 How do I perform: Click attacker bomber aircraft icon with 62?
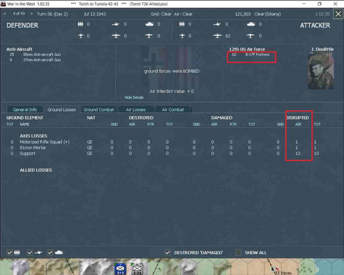point(217,36)
